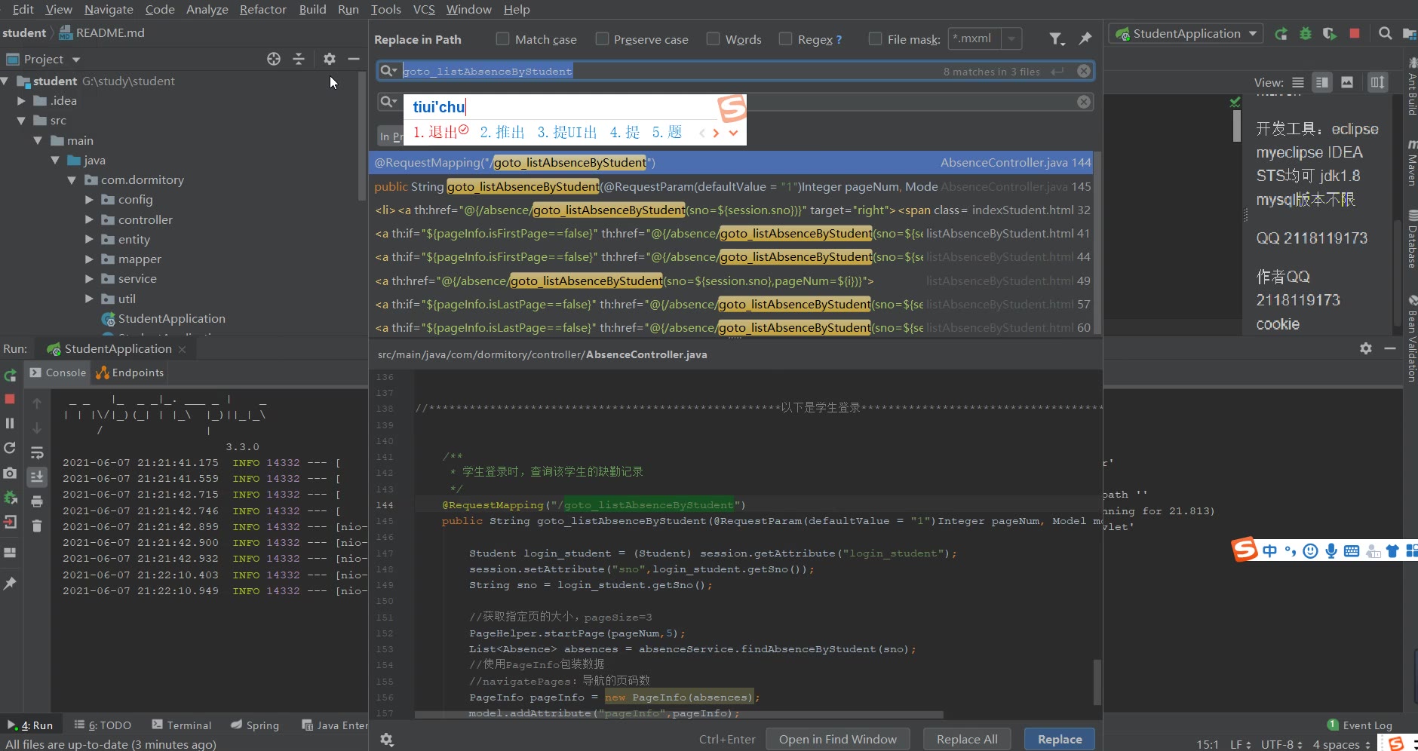Viewport: 1418px width, 751px height.
Task: Open Terminal tool window
Action: pos(181,725)
